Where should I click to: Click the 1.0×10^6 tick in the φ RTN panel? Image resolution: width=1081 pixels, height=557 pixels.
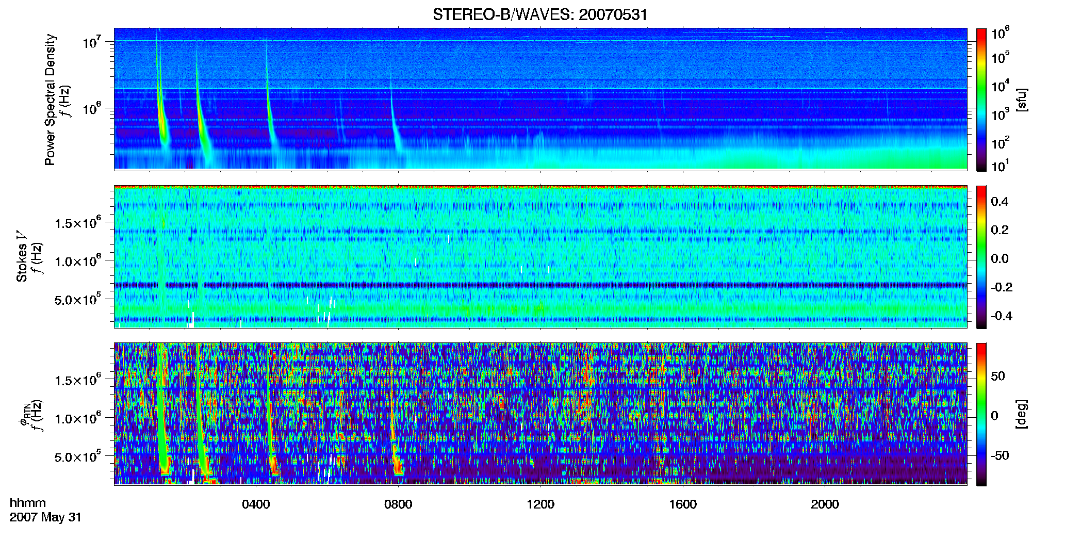78,418
